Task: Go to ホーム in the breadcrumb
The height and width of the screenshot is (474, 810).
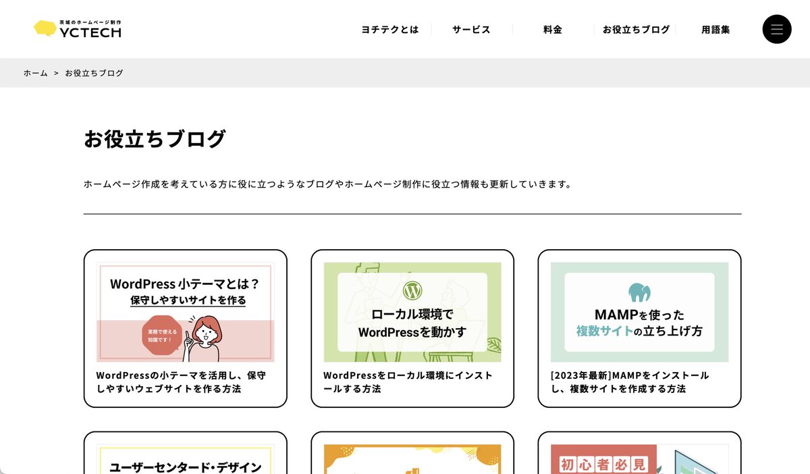Action: click(x=36, y=73)
